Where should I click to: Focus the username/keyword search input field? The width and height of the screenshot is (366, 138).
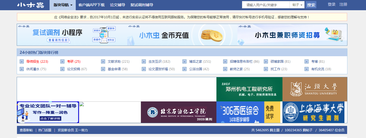click(x=266, y=5)
